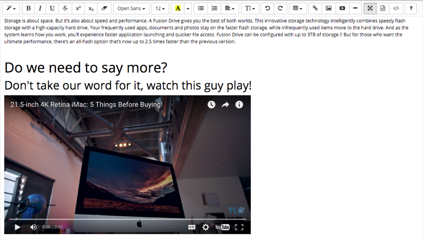Screen dimensions: 423x243
Task: Expand the table insert dropdown
Action: [x=297, y=9]
